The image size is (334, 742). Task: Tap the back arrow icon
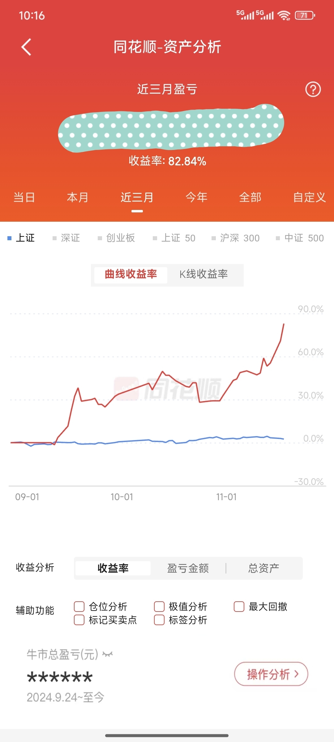point(26,47)
